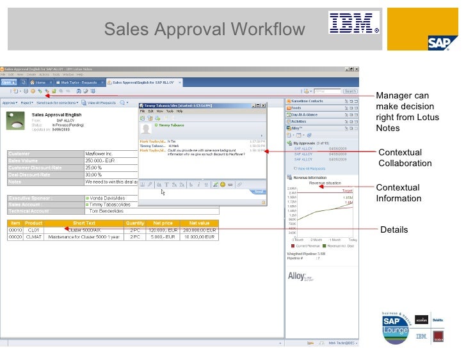Click the golf ball picture beside Sales Approval English

(x=15, y=121)
